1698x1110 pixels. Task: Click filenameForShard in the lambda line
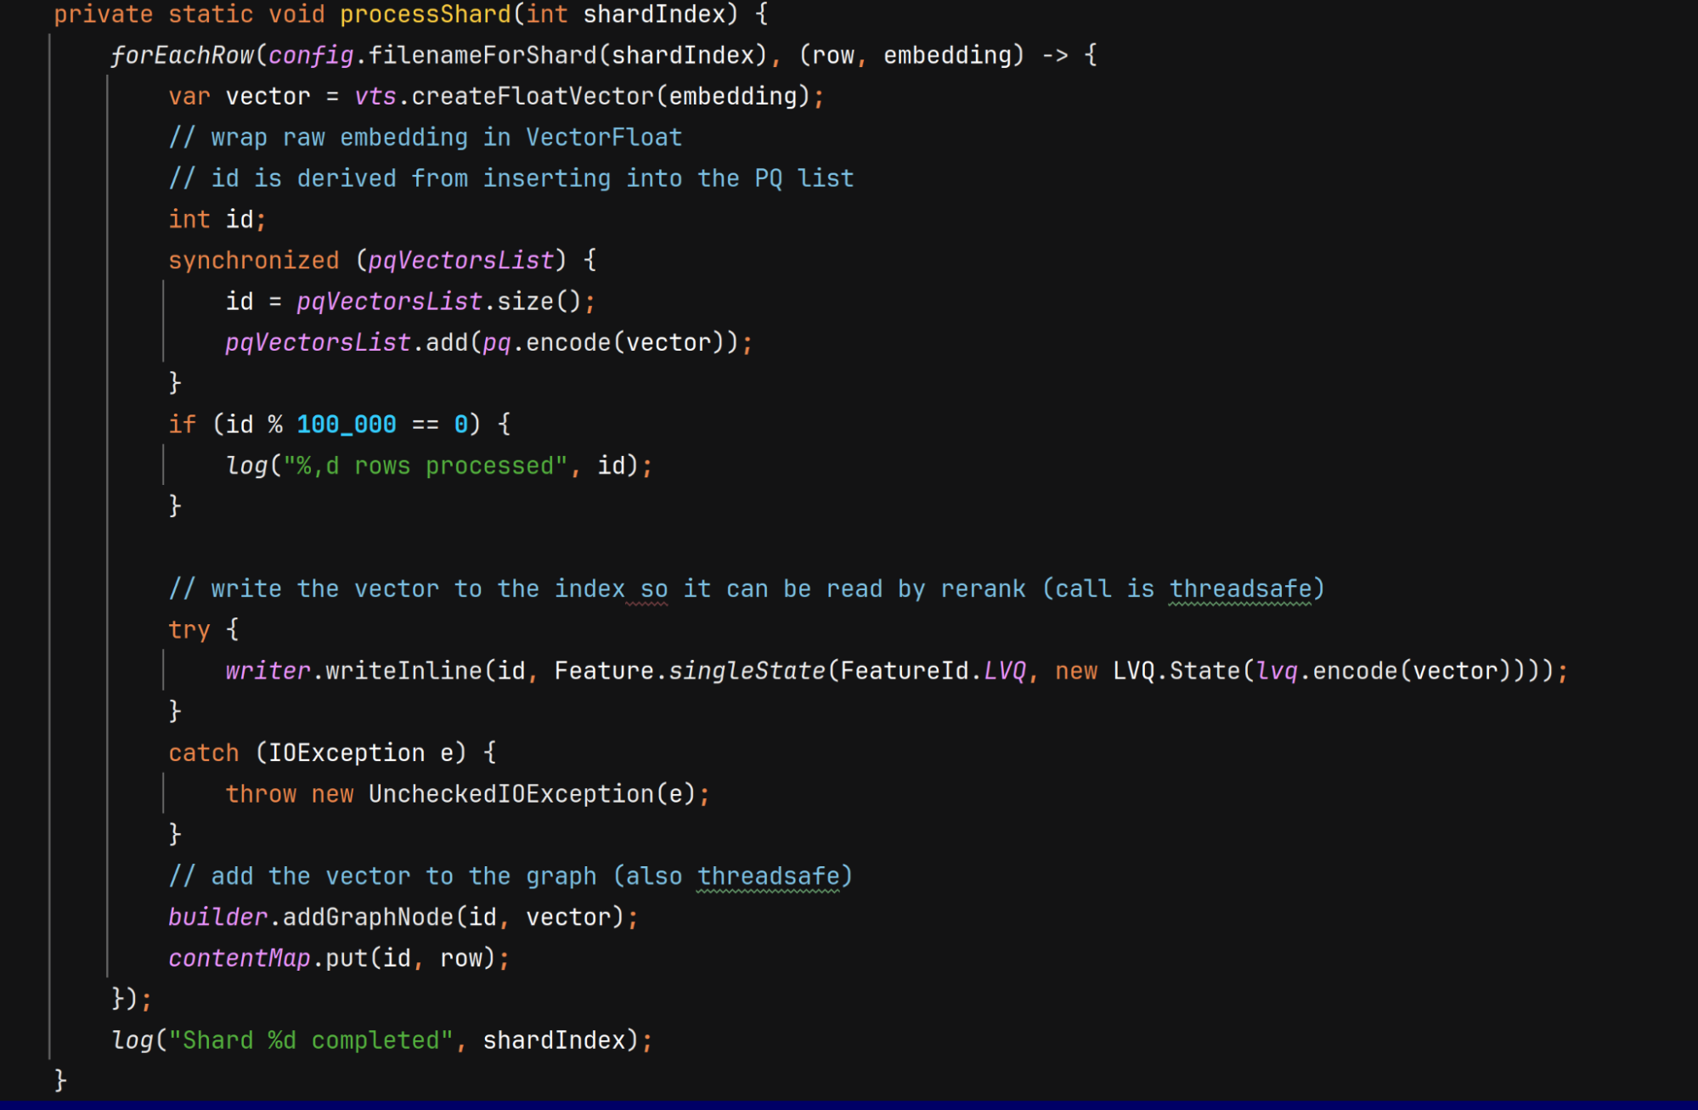482,56
